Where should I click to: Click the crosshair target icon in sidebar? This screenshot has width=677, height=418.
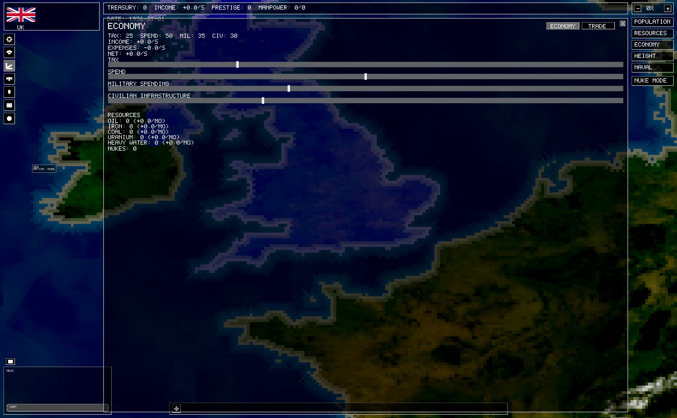[9, 39]
